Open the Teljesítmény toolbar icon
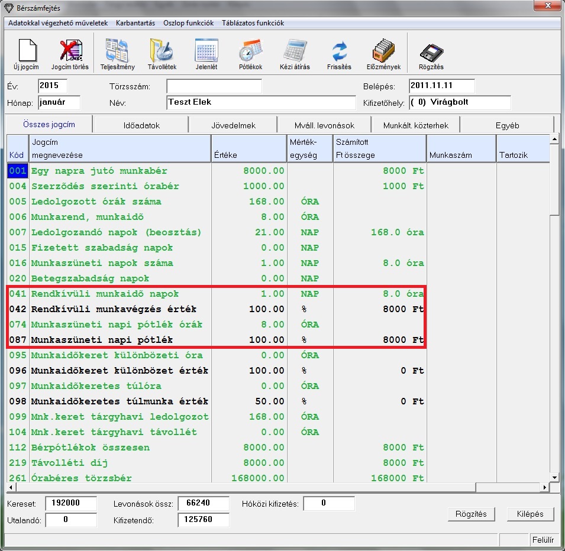The width and height of the screenshot is (565, 551). (x=117, y=51)
